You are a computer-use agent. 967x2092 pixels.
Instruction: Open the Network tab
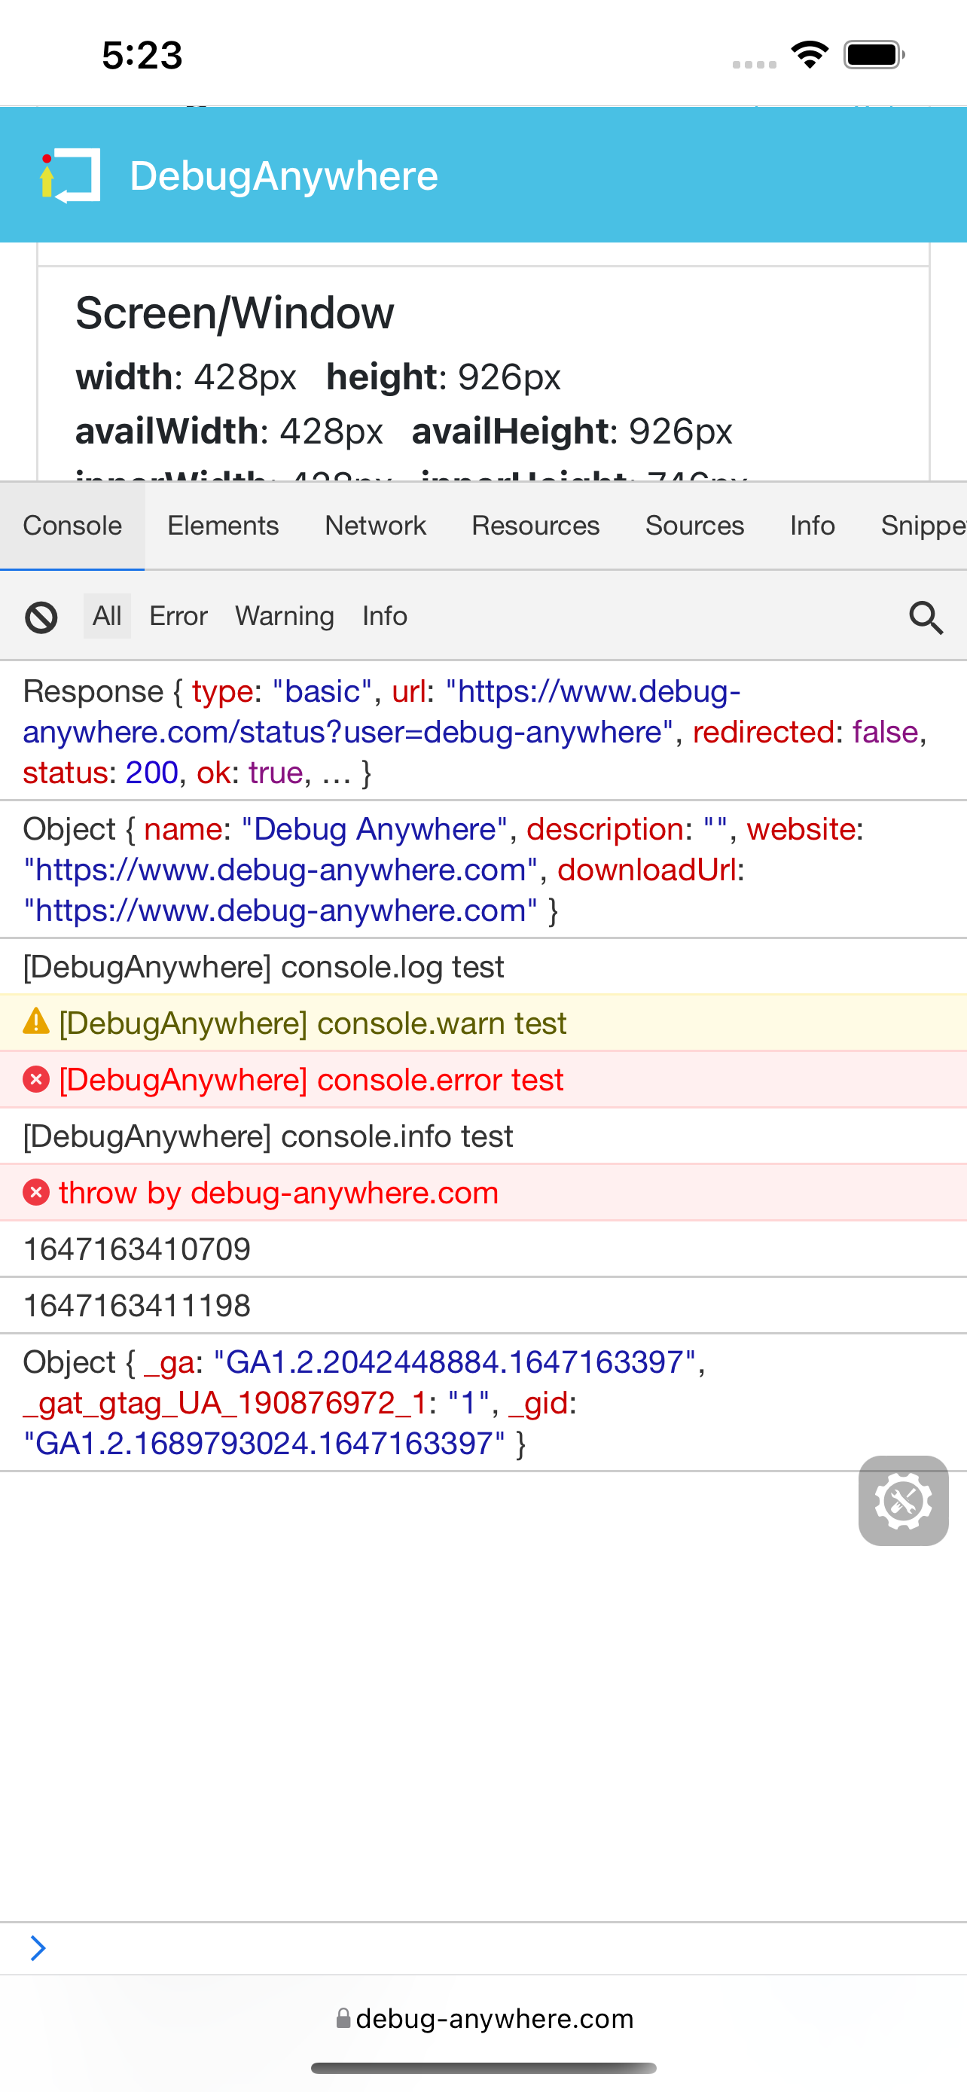point(375,526)
